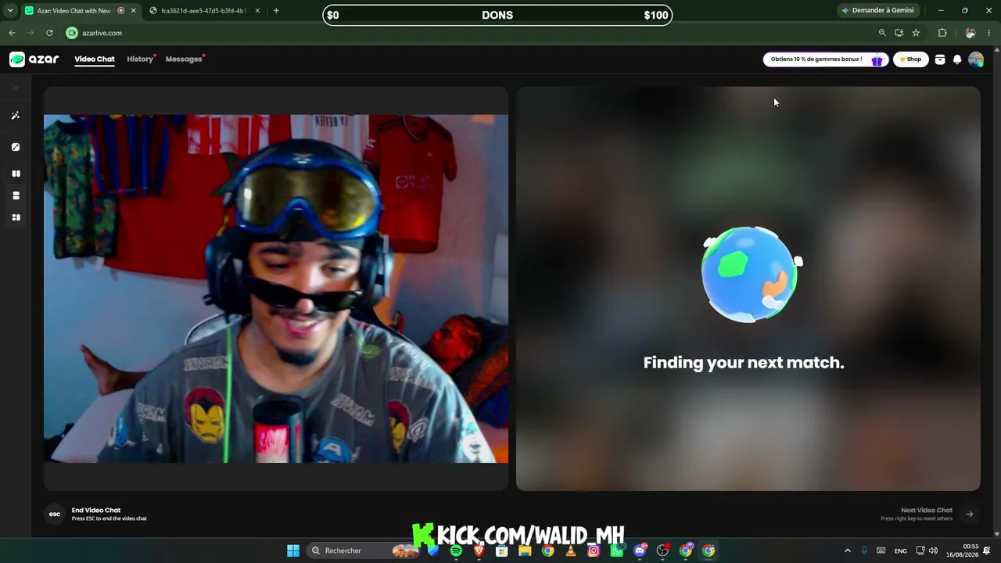
Task: Open Chrome tab search dropdown
Action: [10, 11]
